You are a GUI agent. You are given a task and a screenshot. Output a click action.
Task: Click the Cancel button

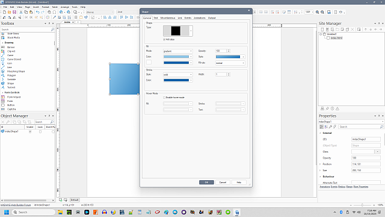click(223, 182)
